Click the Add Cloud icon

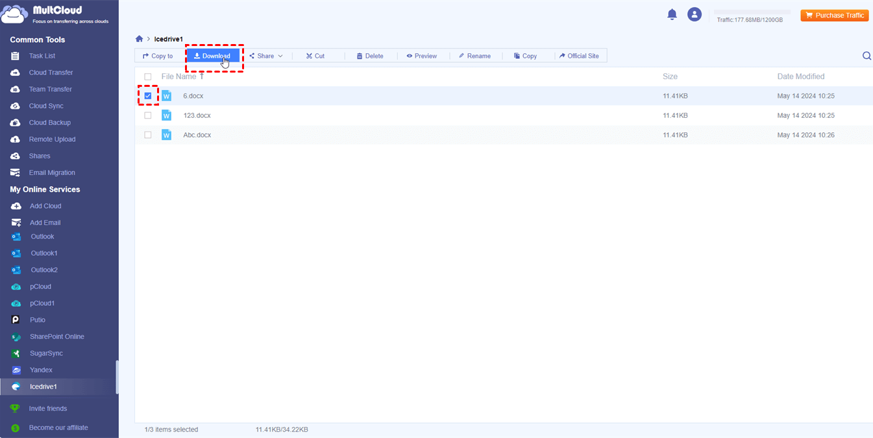click(16, 206)
